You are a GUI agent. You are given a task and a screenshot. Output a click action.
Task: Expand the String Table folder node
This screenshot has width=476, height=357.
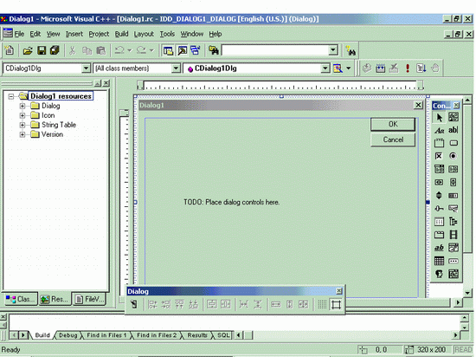23,125
